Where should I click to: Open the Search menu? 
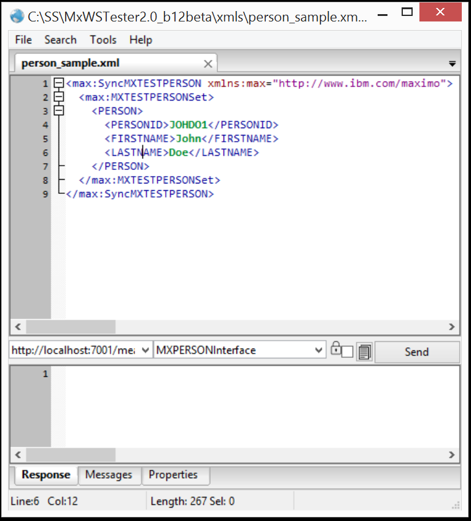click(61, 40)
